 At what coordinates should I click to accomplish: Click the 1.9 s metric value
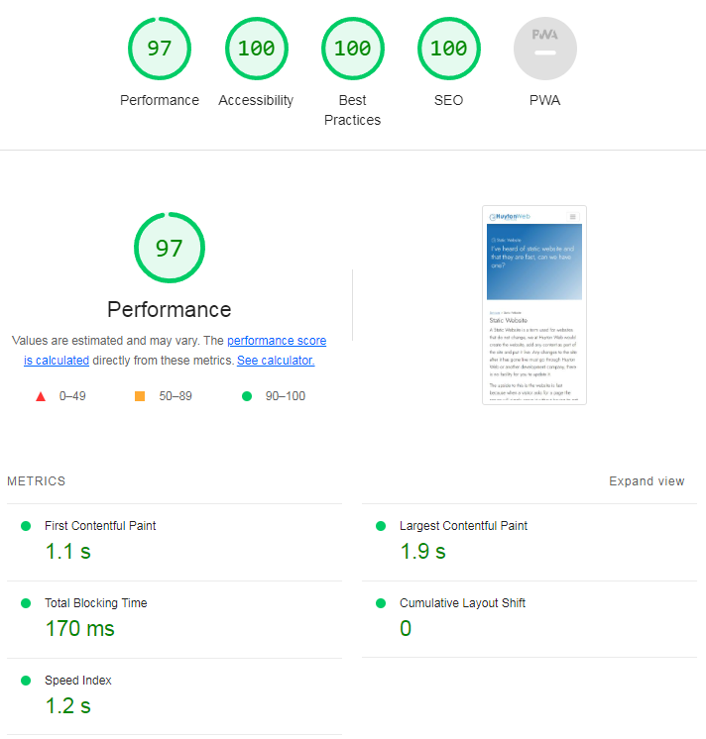click(x=423, y=552)
